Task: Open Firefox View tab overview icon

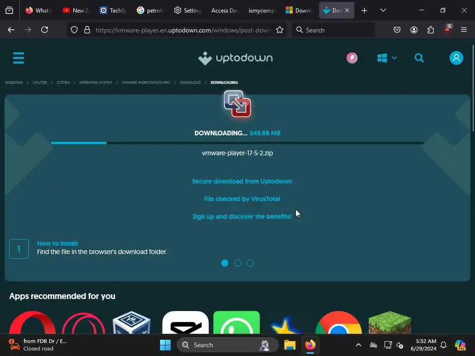Action: [x=9, y=10]
